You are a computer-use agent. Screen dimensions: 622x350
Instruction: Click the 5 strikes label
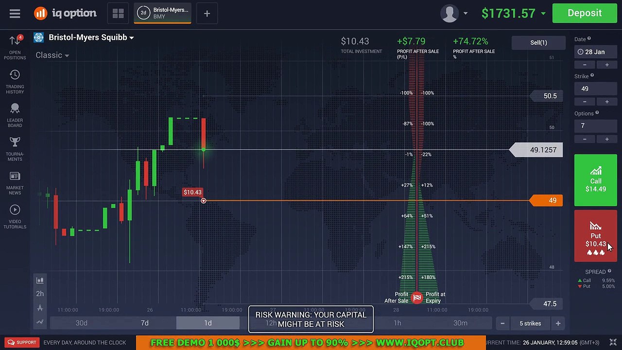tap(530, 323)
